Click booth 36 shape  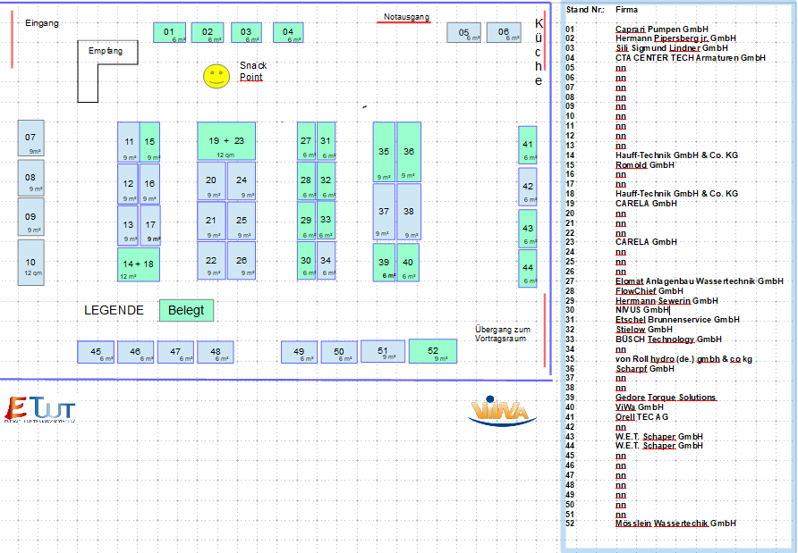(x=409, y=152)
